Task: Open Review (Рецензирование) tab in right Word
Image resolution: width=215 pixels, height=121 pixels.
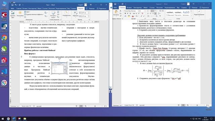Action: point(170,8)
